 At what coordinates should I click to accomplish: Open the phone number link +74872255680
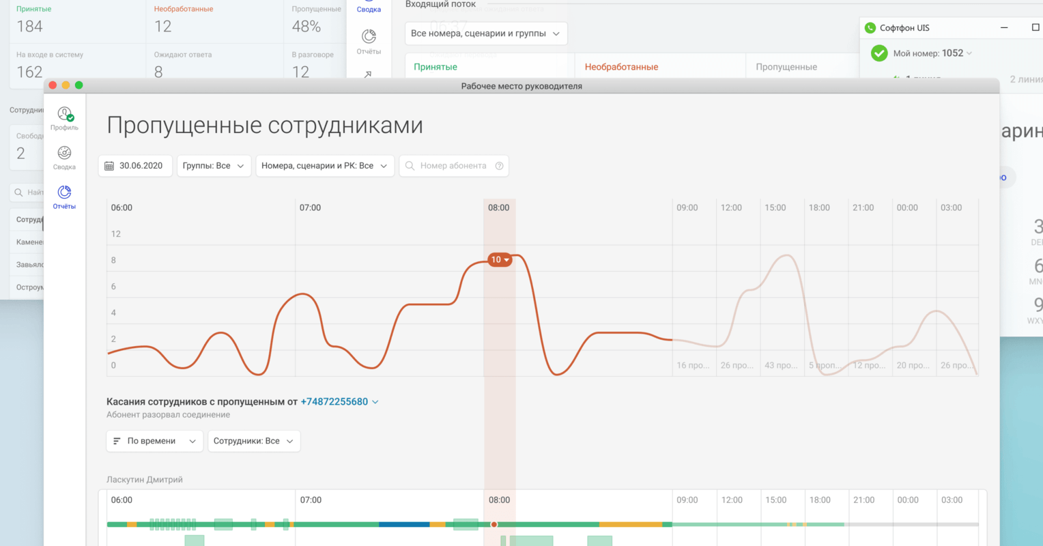point(334,402)
